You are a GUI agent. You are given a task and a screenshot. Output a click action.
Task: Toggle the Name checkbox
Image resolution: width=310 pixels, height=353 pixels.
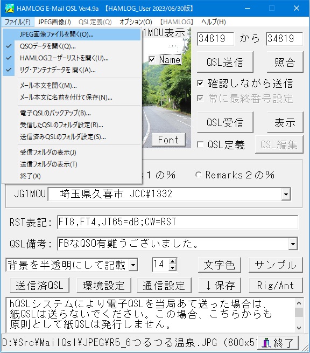point(152,60)
